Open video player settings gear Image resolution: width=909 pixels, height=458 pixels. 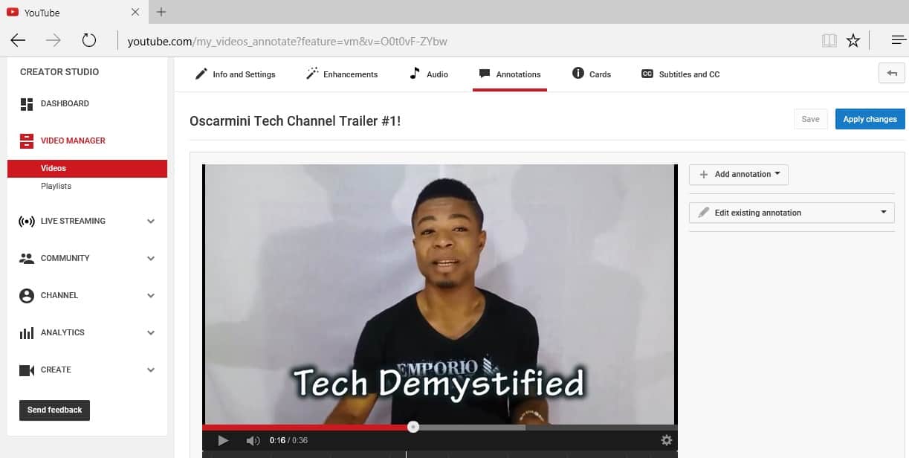pyautogui.click(x=667, y=440)
